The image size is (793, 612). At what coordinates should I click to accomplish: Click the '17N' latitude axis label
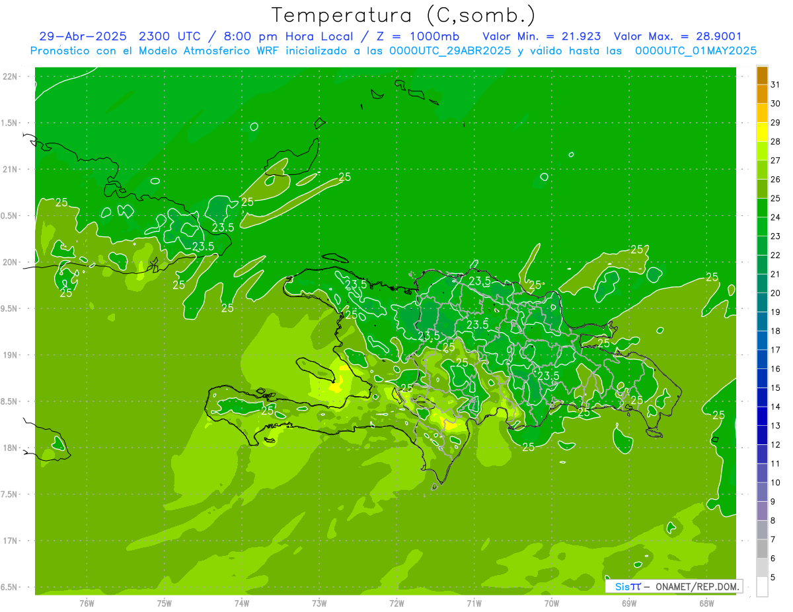(11, 541)
